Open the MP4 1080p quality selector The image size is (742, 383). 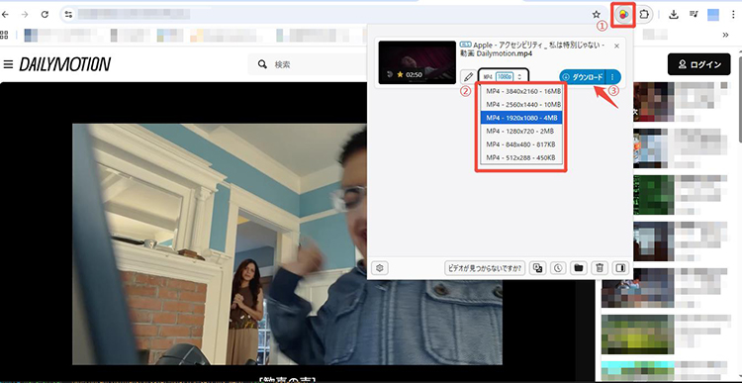click(504, 76)
